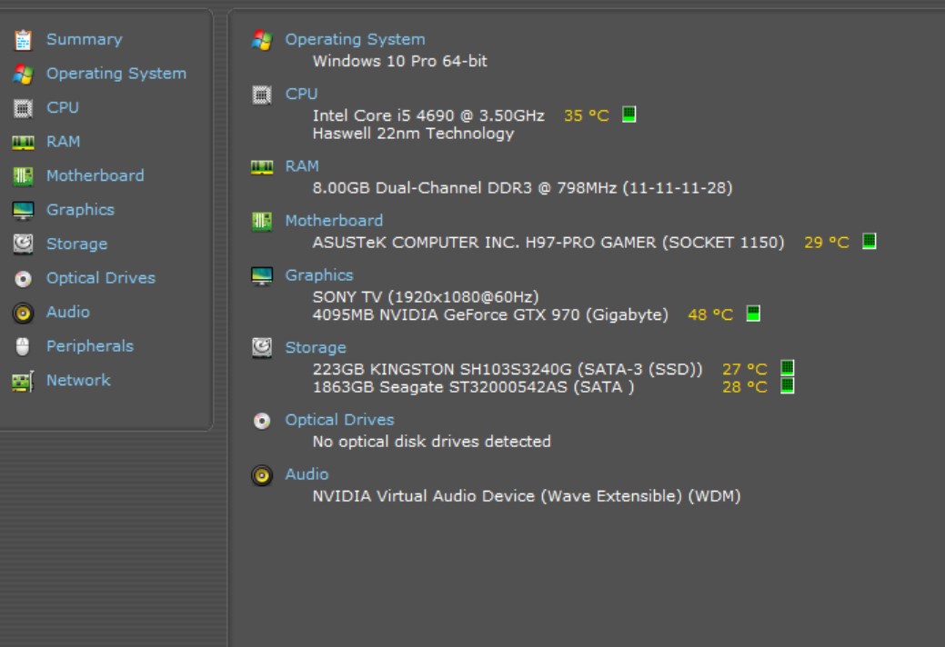Viewport: 945px width, 647px height.
Task: Click the 'ASUSTeK COMPUTER INC. H97-PRO GAMER' line
Action: click(548, 243)
